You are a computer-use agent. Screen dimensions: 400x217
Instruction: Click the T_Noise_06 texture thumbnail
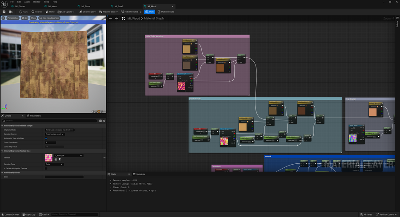(48, 158)
